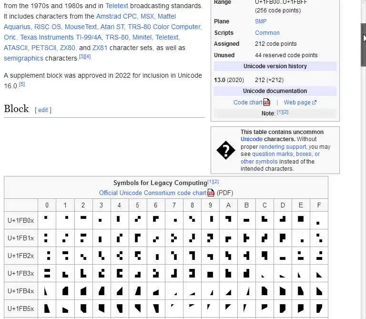Click glyph in row U+1FB5x column 6
The image size is (366, 319).
pos(156,309)
